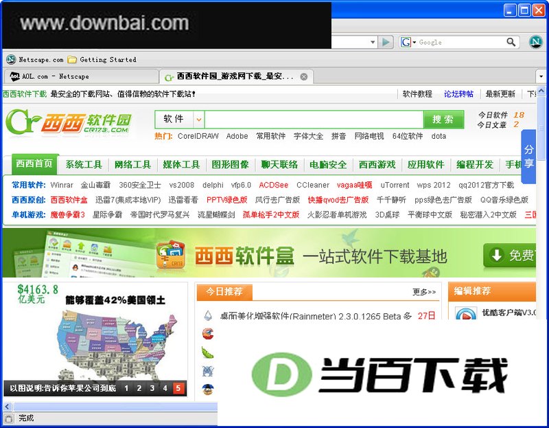This screenshot has width=549, height=428.
Task: Select the 西西游戏 navigation tab
Action: [377, 164]
